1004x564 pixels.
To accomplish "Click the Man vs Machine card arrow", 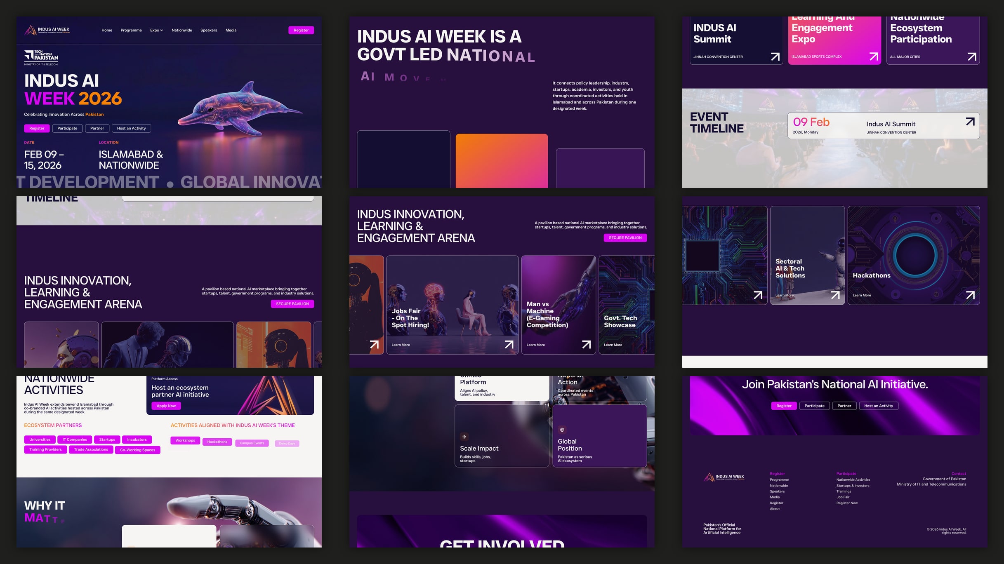I will click(x=586, y=344).
